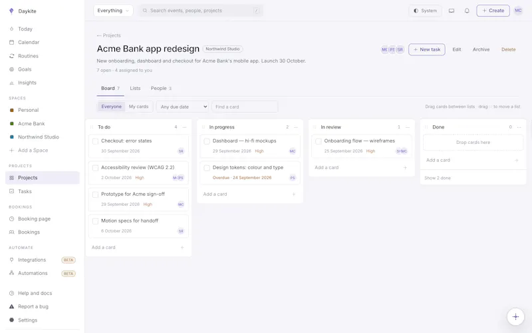Screen dimensions: 532x333
Task: Open Settings via the gear icon
Action: (x=11, y=320)
